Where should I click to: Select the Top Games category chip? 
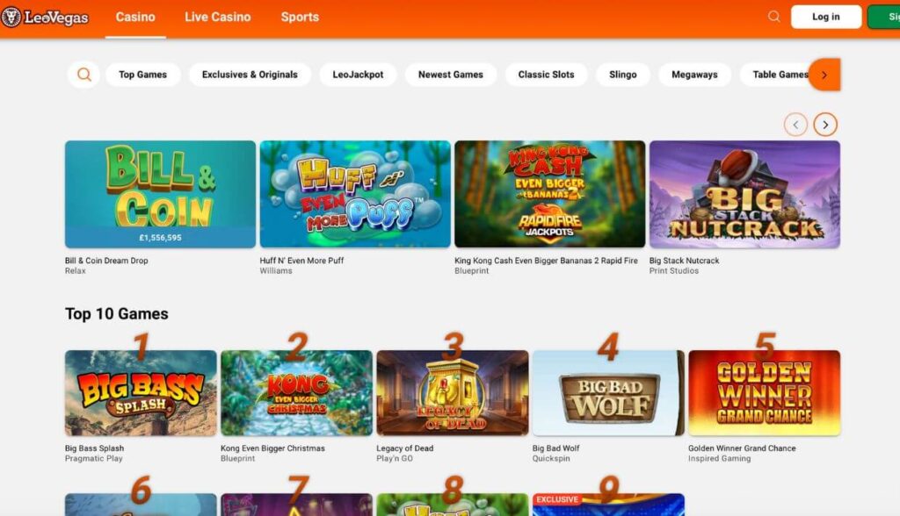point(143,75)
